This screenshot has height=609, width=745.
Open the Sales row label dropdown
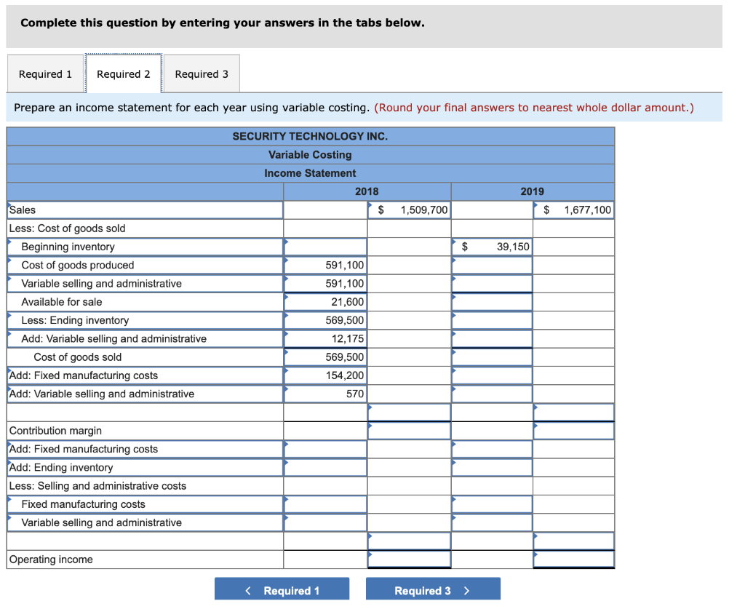[x=146, y=210]
